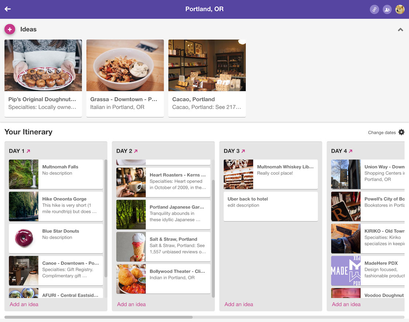This screenshot has height=322, width=409.
Task: Open the collaborators people icon
Action: pyautogui.click(x=387, y=10)
